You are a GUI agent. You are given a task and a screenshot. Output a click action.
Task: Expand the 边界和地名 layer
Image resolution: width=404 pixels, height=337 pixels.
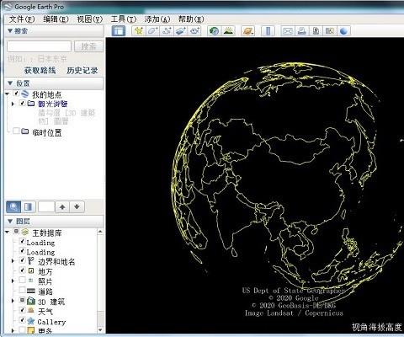[x=13, y=261]
